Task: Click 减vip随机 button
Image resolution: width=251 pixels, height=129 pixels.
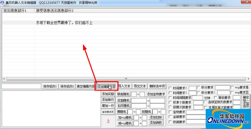Action: coord(125,123)
